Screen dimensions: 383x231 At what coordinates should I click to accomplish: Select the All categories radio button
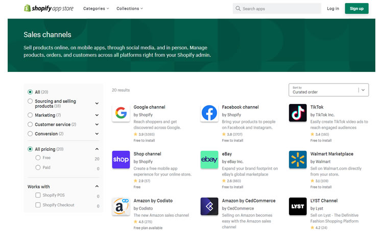coord(30,92)
